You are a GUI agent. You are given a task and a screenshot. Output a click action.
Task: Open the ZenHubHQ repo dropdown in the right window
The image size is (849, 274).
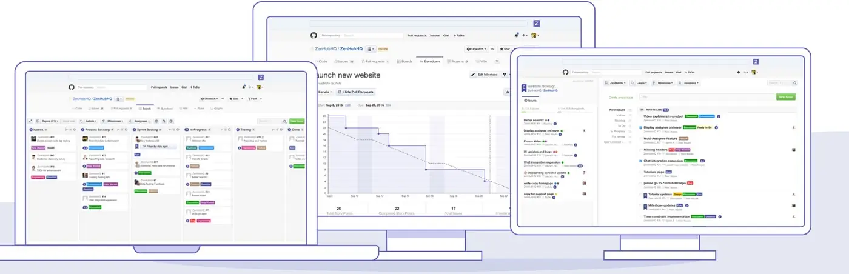(616, 83)
